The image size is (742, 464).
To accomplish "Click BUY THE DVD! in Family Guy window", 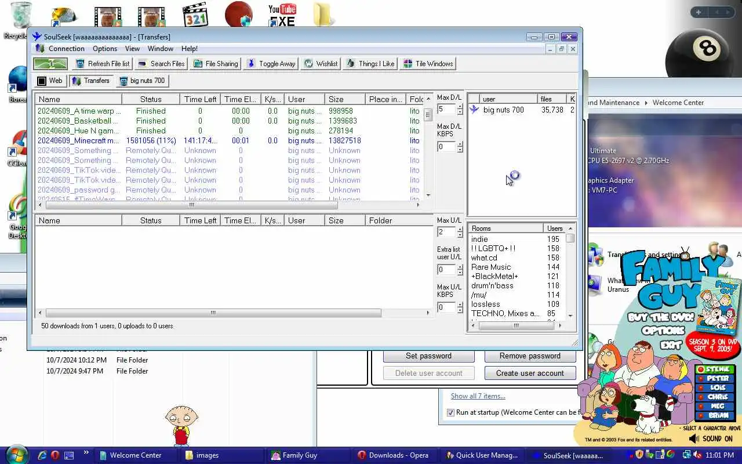I will (x=661, y=317).
